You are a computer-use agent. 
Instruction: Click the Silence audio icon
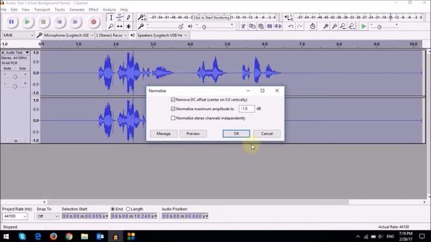pos(278,26)
